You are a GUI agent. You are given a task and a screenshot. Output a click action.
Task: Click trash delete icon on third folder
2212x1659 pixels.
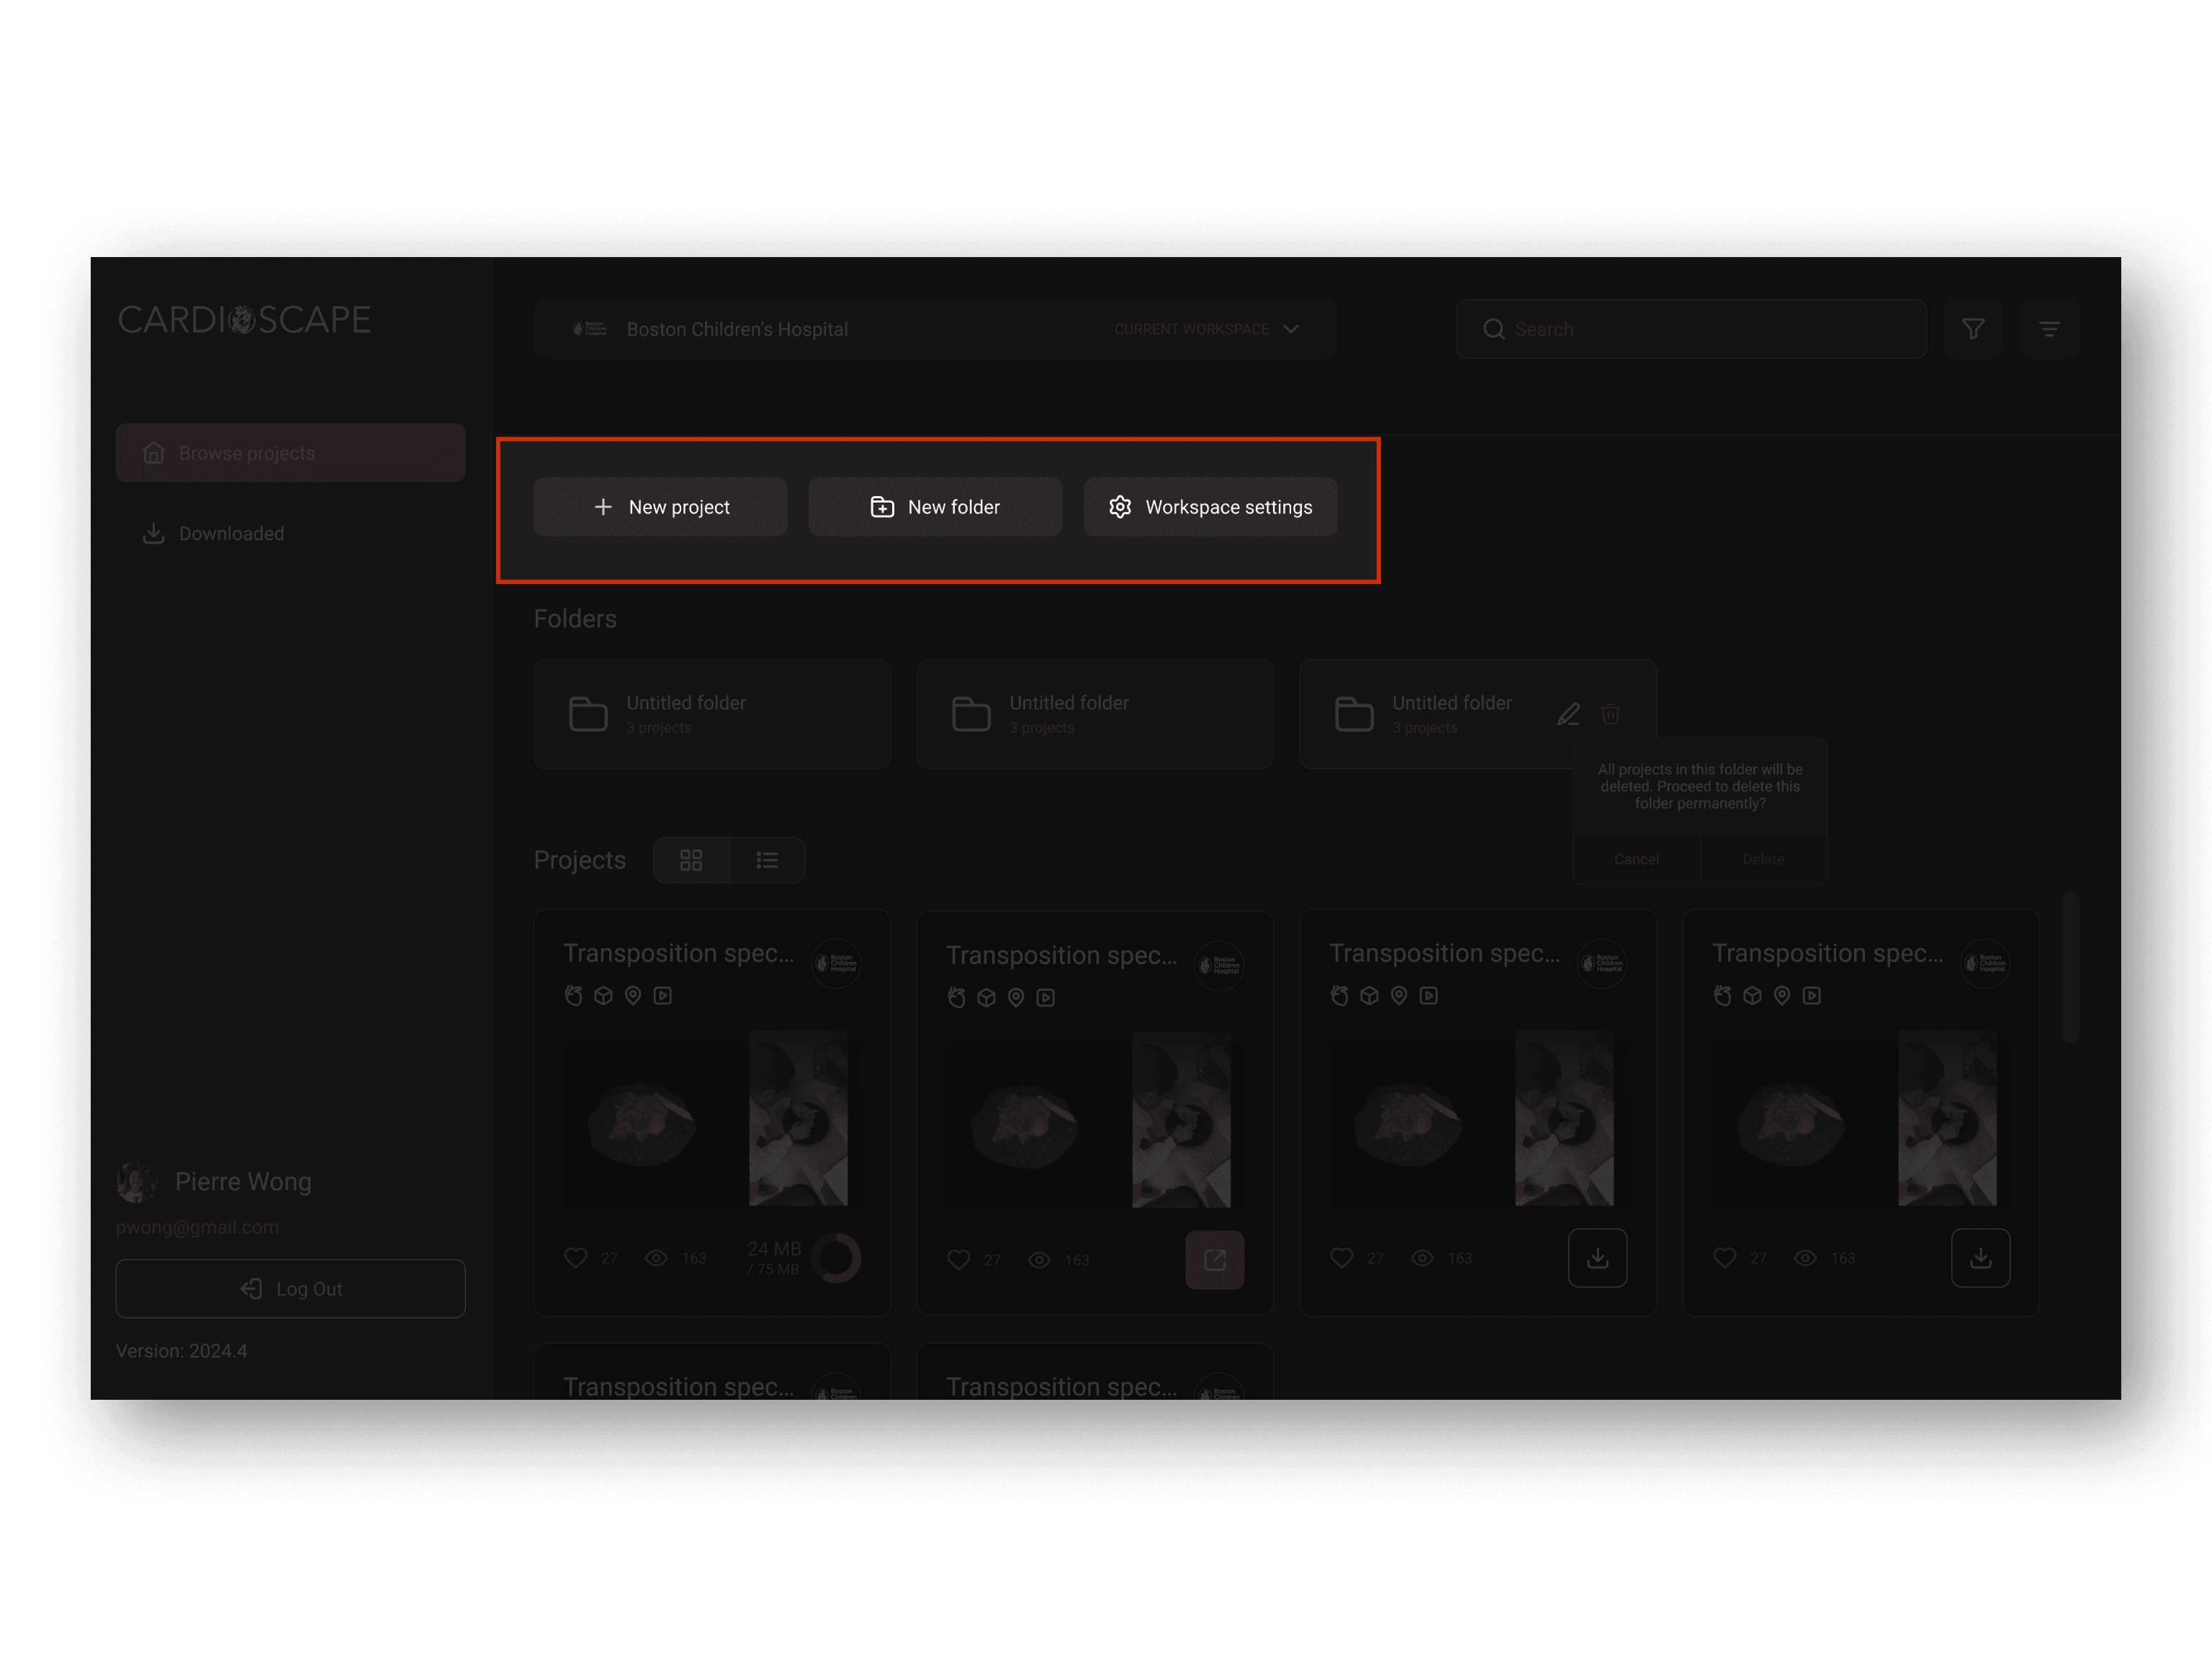[x=1610, y=714]
